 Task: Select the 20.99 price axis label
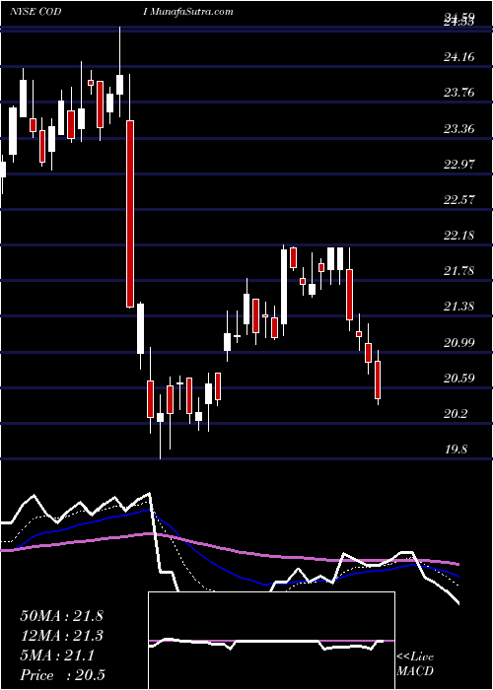[x=459, y=342]
